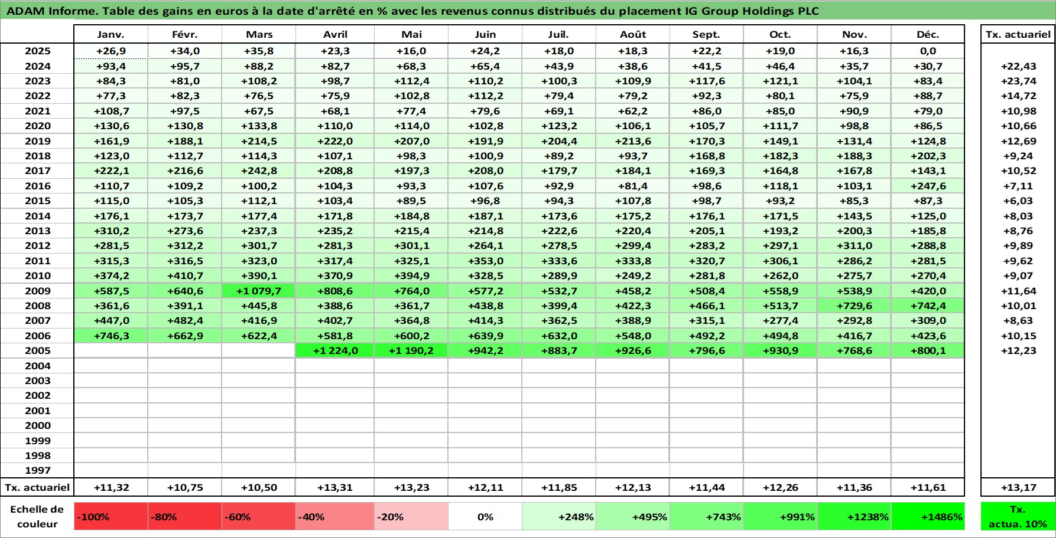The width and height of the screenshot is (1056, 538).
Task: Click the +495% green swatch
Action: coord(633,517)
